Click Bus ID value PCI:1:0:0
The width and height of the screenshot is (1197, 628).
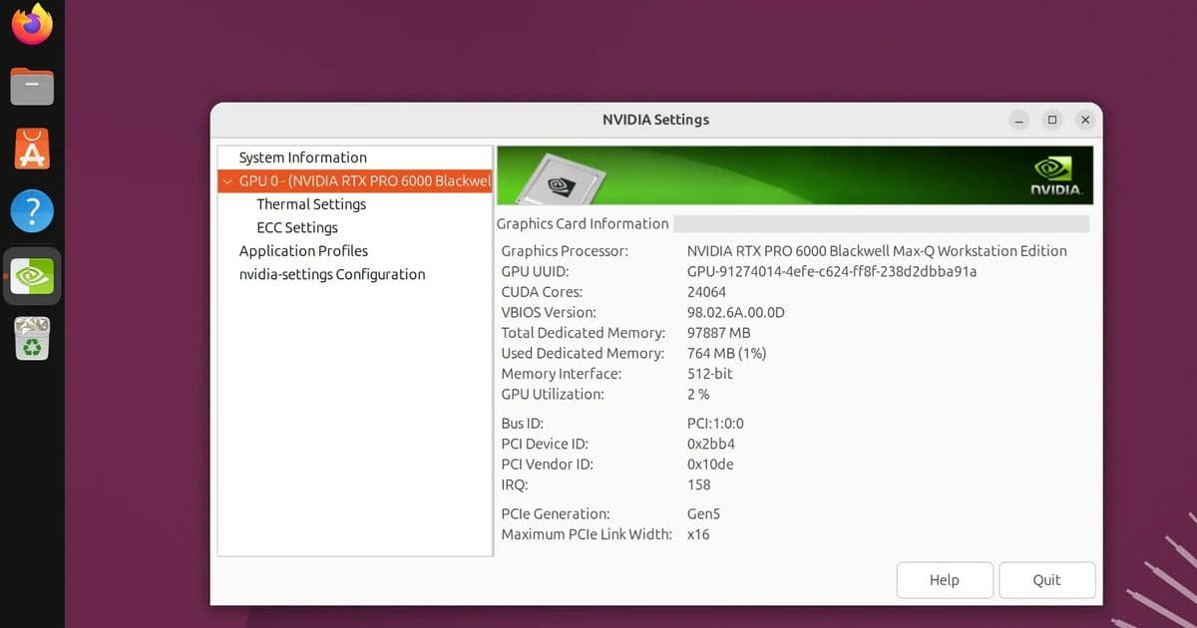[x=715, y=424]
